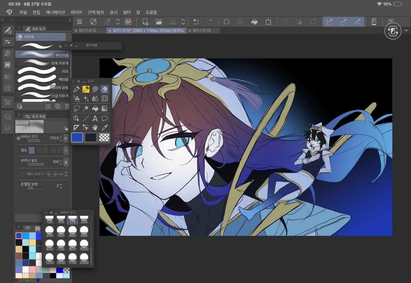Select the 러프 eraser sub tool
This screenshot has width=411, height=283.
(x=42, y=71)
